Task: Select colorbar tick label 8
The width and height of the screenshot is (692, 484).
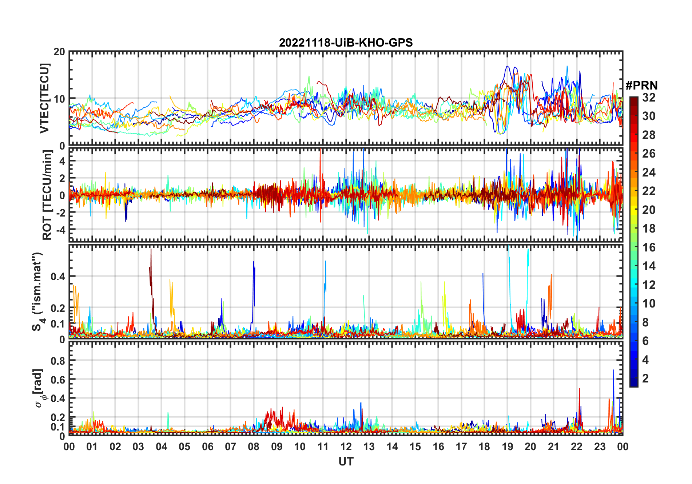Action: 645,322
